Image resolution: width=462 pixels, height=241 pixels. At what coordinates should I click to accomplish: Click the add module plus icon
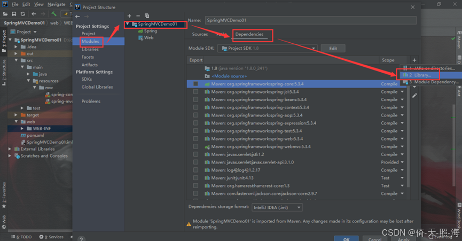click(x=129, y=16)
